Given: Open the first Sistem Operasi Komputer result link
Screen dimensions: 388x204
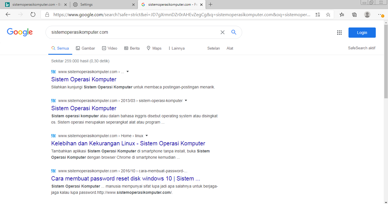Looking at the screenshot, I should click(84, 79).
